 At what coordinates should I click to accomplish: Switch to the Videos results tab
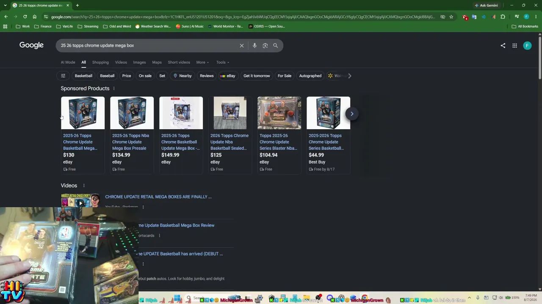[121, 62]
